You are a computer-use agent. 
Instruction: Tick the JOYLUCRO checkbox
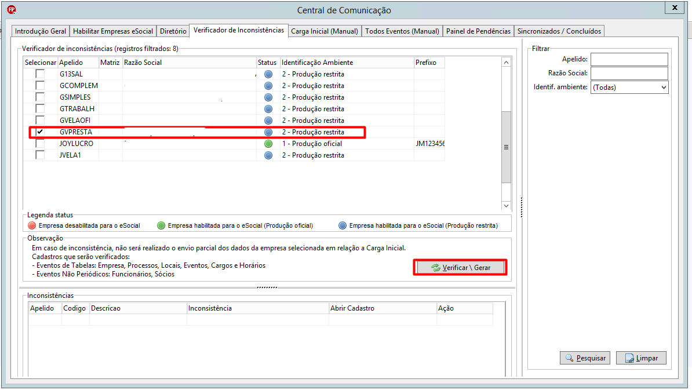tap(40, 143)
